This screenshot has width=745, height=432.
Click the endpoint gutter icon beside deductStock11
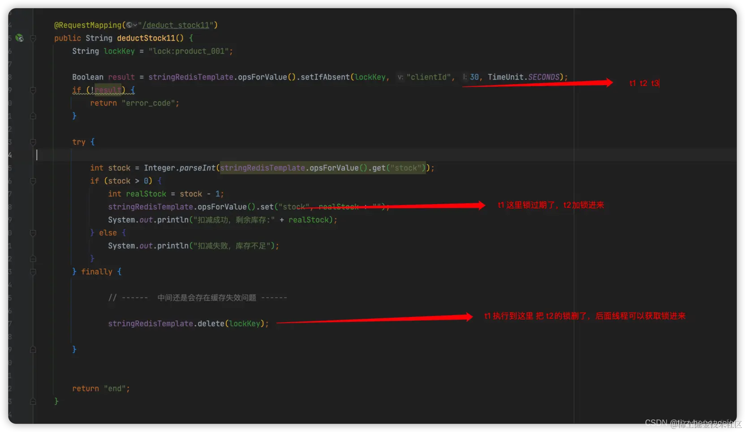click(19, 38)
